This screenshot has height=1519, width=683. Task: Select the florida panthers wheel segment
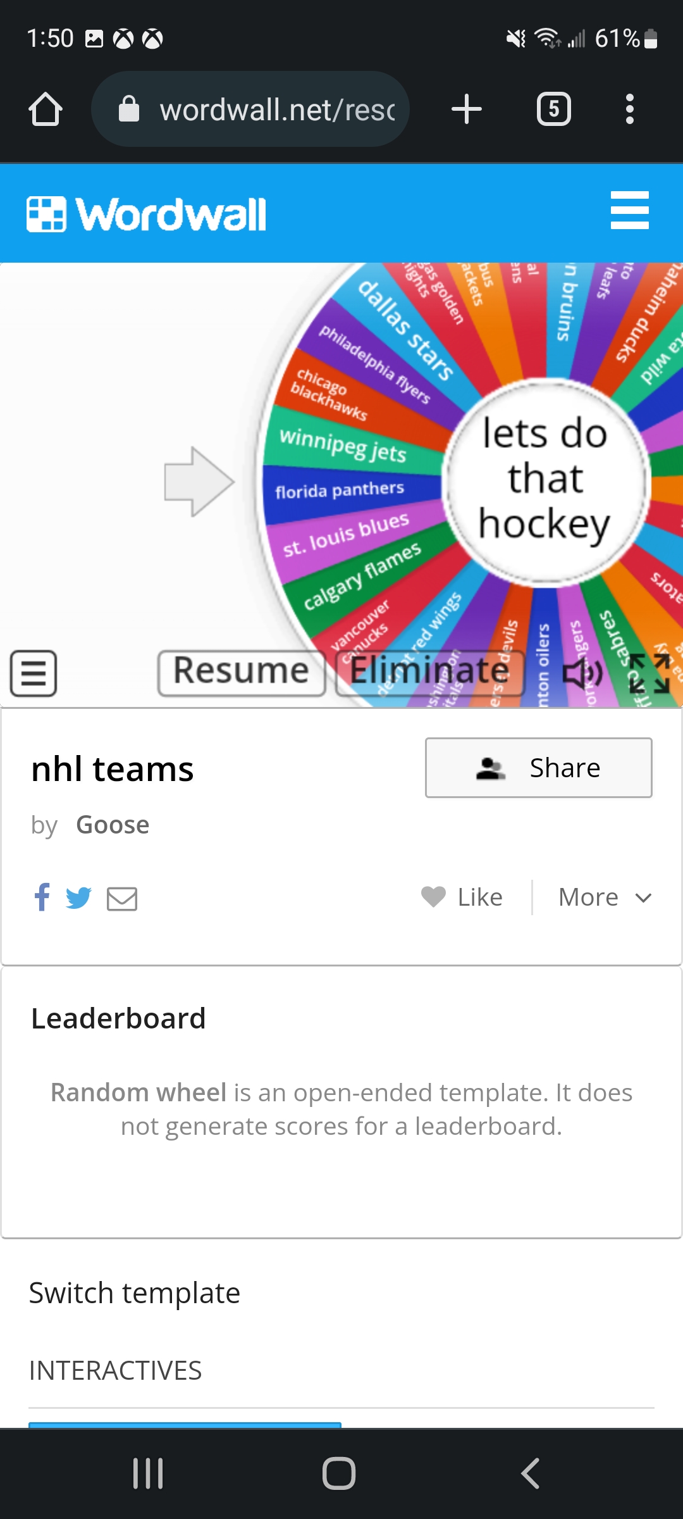pos(340,490)
